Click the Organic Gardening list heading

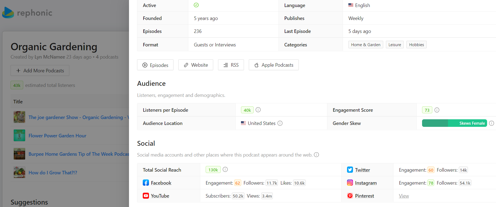point(54,47)
